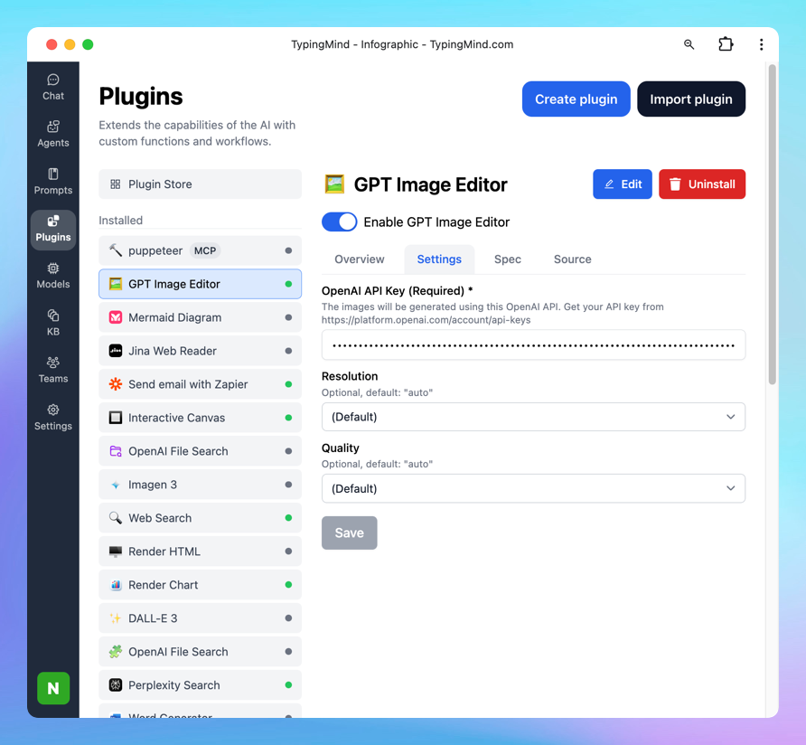This screenshot has width=806, height=745.
Task: Click the puppeteer hammer icon
Action: click(x=116, y=250)
